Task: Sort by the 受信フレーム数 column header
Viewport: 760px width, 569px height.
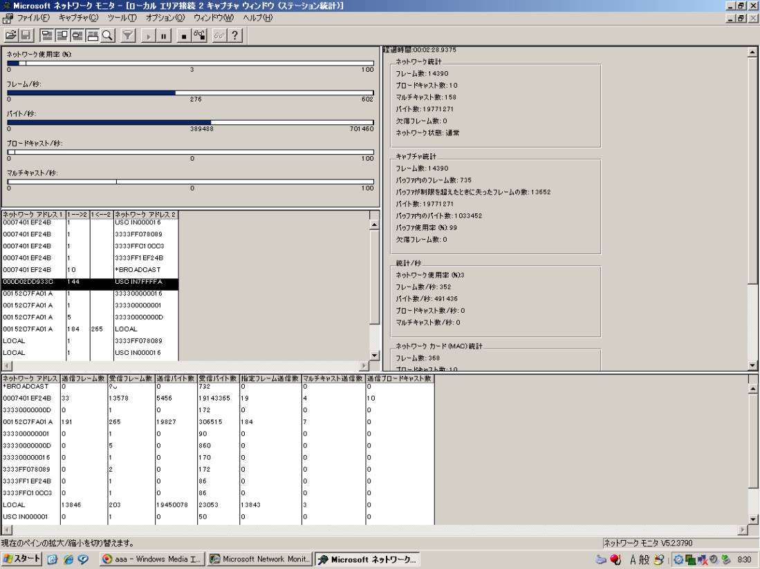Action: pos(131,378)
